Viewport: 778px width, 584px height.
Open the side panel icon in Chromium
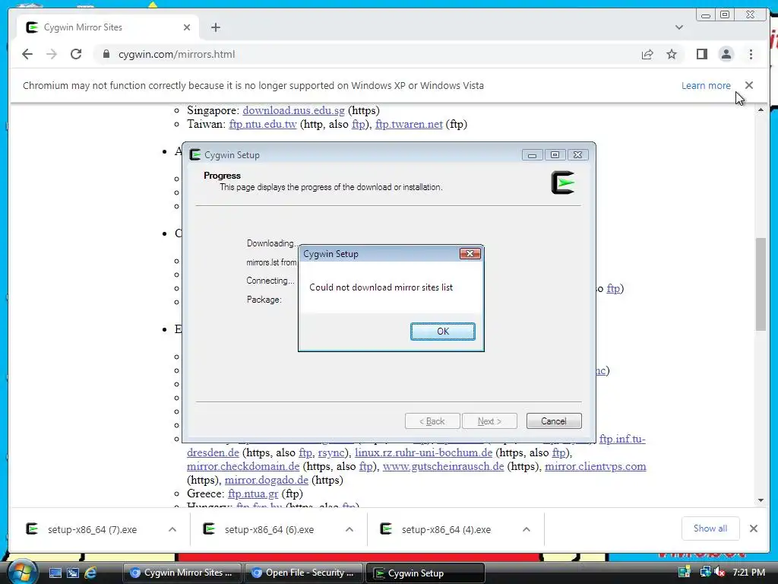pyautogui.click(x=701, y=54)
